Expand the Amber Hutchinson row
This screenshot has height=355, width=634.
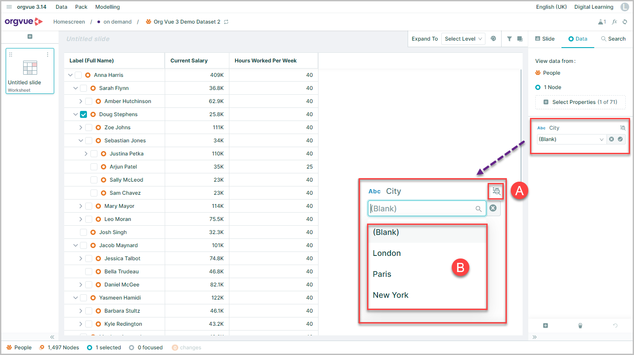[x=80, y=101]
